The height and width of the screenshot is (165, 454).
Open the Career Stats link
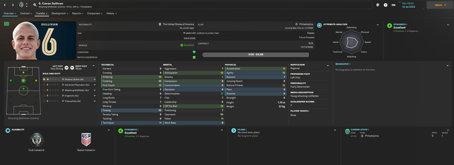(x=360, y=130)
